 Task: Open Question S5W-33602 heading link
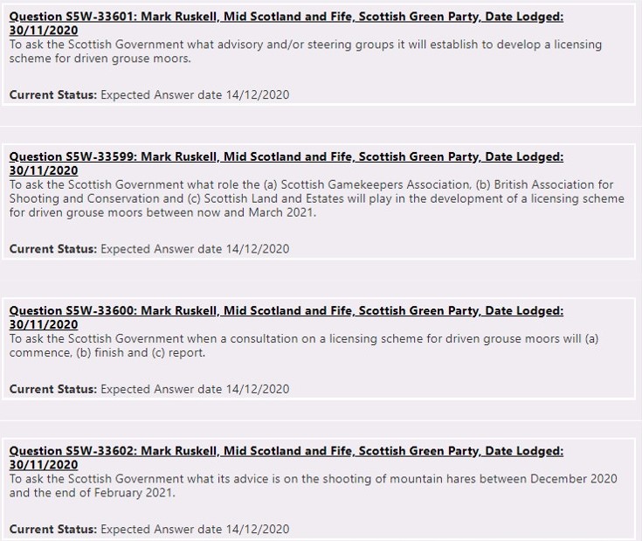click(286, 451)
